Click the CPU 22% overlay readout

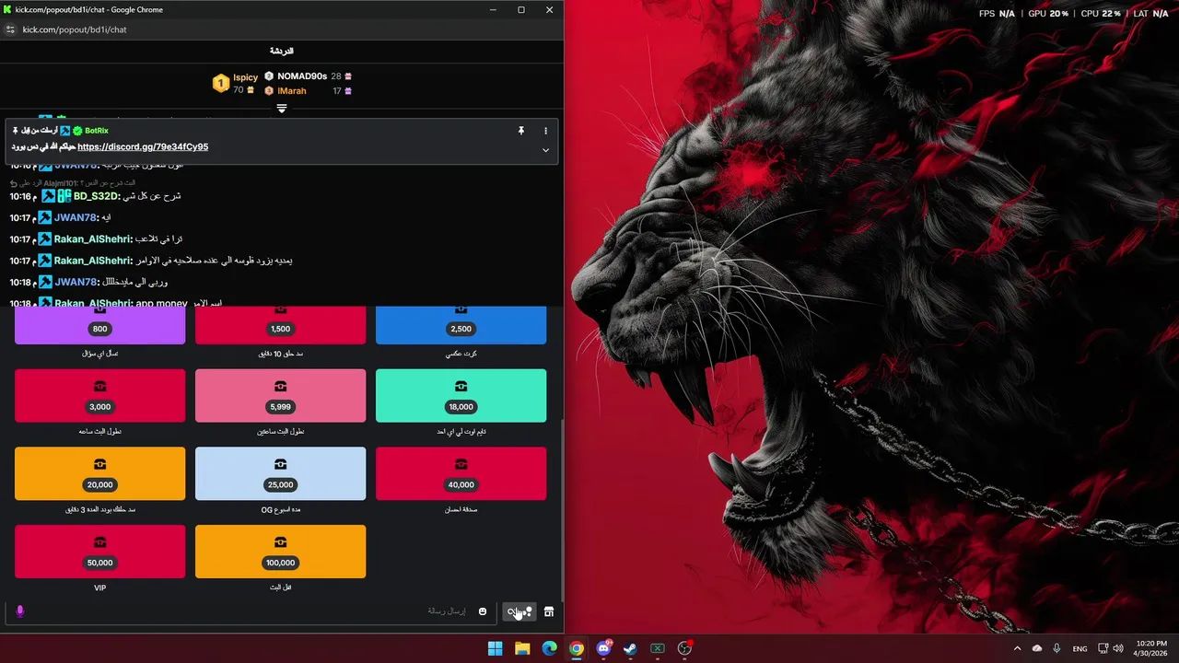(1101, 14)
